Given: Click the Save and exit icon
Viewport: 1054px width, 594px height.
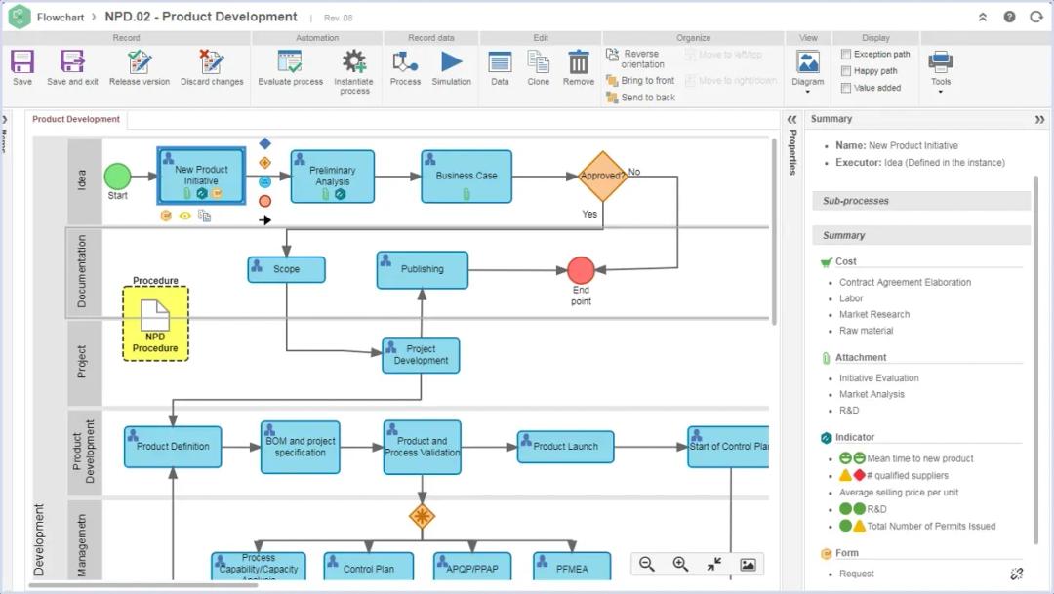Looking at the screenshot, I should (x=72, y=63).
